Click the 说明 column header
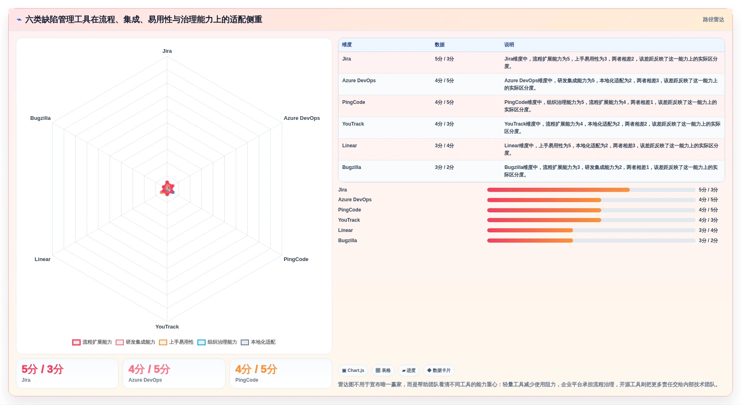This screenshot has height=405, width=741. pos(509,45)
